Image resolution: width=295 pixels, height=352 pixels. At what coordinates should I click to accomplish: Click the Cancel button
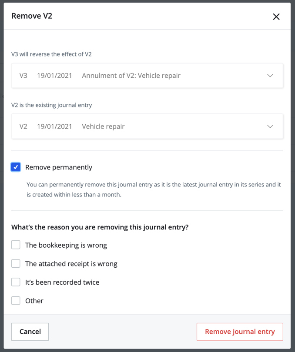coord(30,332)
